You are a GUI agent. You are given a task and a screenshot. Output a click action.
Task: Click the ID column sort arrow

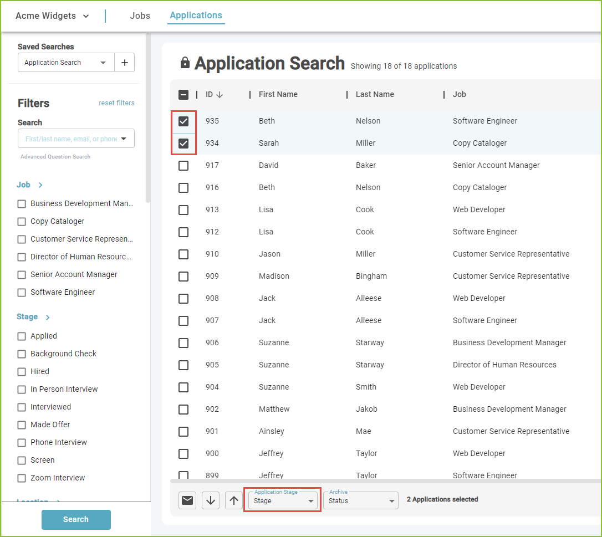point(220,94)
